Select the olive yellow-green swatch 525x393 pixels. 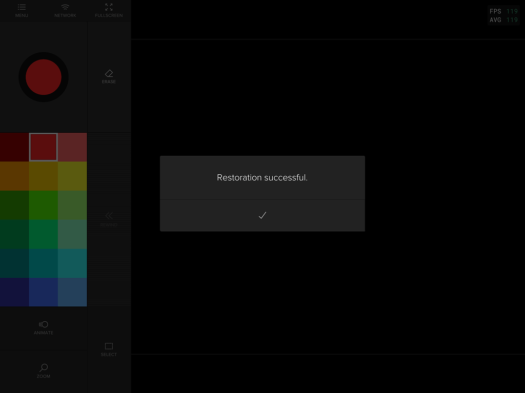coord(72,176)
